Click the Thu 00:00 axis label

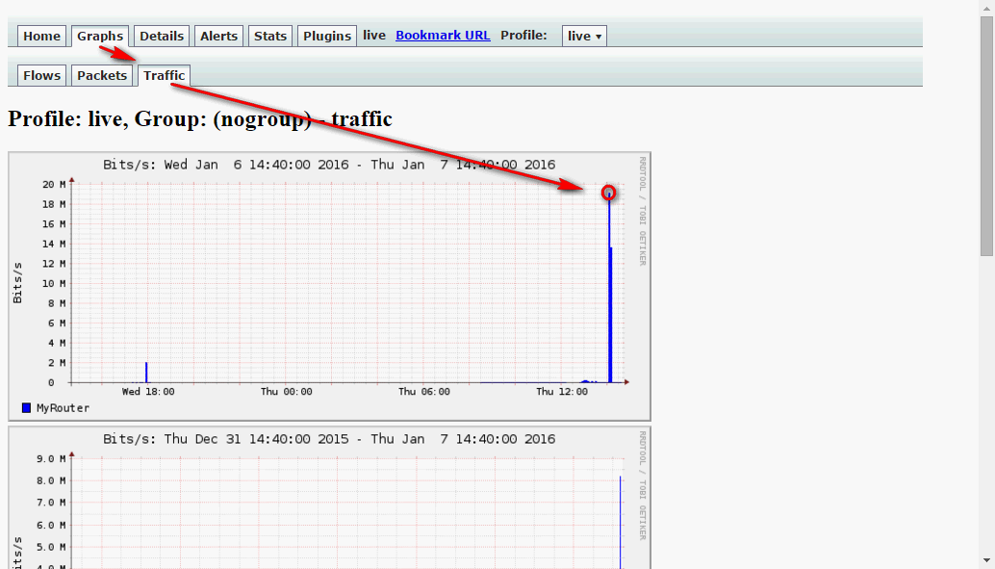pyautogui.click(x=286, y=392)
